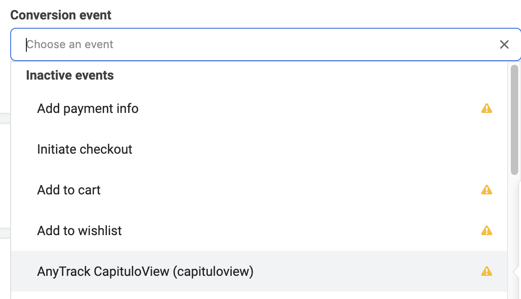The width and height of the screenshot is (521, 299).
Task: Click the Choose an event placeholder text
Action: (x=70, y=44)
